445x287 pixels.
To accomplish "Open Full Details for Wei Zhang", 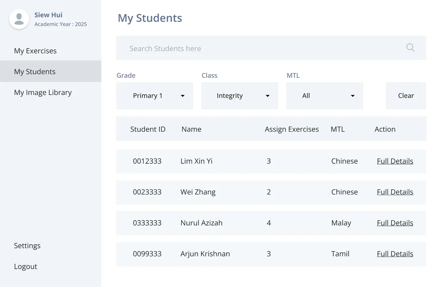I will tap(395, 192).
